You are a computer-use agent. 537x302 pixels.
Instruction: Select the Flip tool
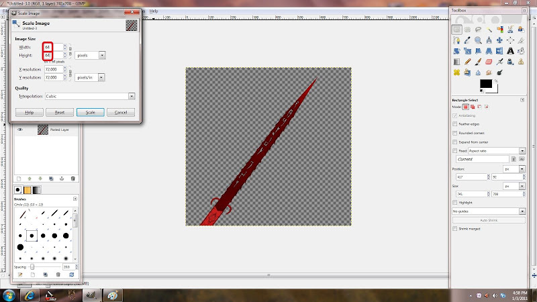(499, 51)
